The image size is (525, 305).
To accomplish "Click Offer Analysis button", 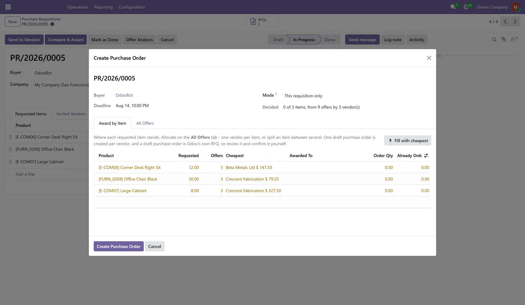I will click(x=139, y=39).
